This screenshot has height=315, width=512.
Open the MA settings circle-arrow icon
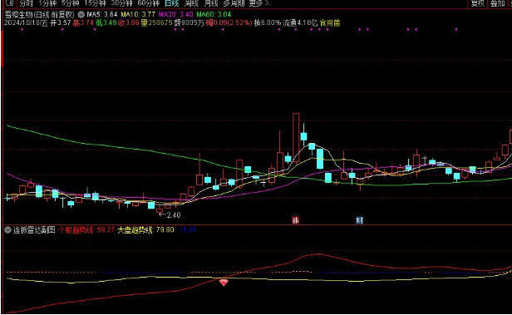[81, 15]
